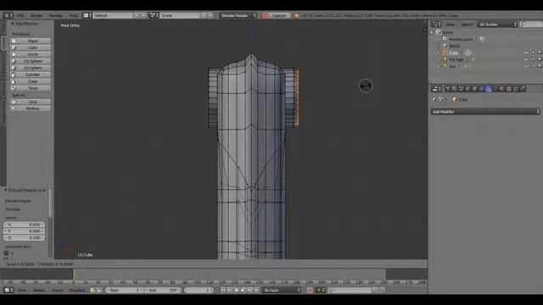Add a Cone primitive
Screen dimensions: 543x305
tap(31, 81)
